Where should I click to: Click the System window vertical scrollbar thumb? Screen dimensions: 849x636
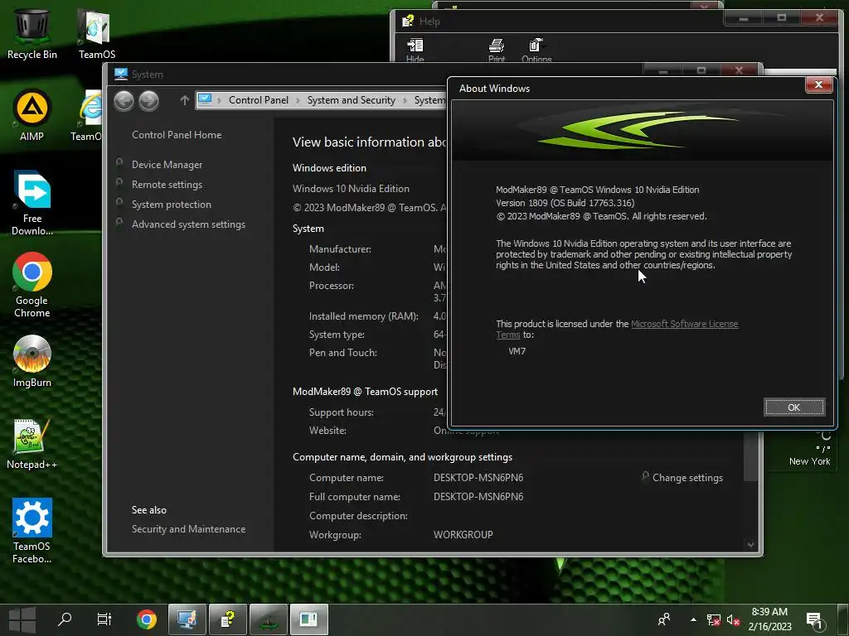tap(750, 456)
